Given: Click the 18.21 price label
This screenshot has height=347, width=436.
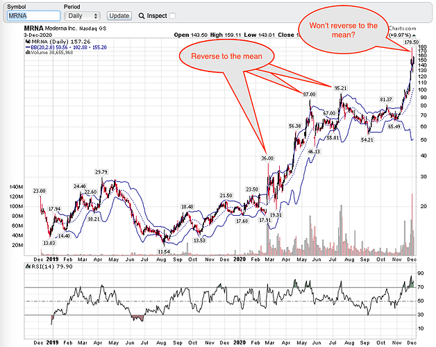Looking at the screenshot, I should point(94,219).
